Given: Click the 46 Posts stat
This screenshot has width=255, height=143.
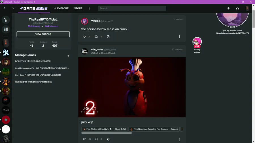Looking at the screenshot, I should [x=31, y=44].
